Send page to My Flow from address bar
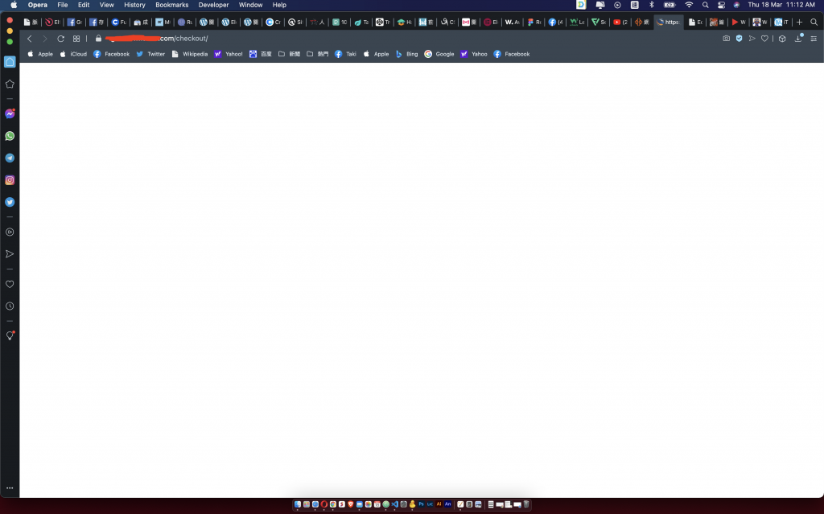The height and width of the screenshot is (514, 824). (x=752, y=39)
